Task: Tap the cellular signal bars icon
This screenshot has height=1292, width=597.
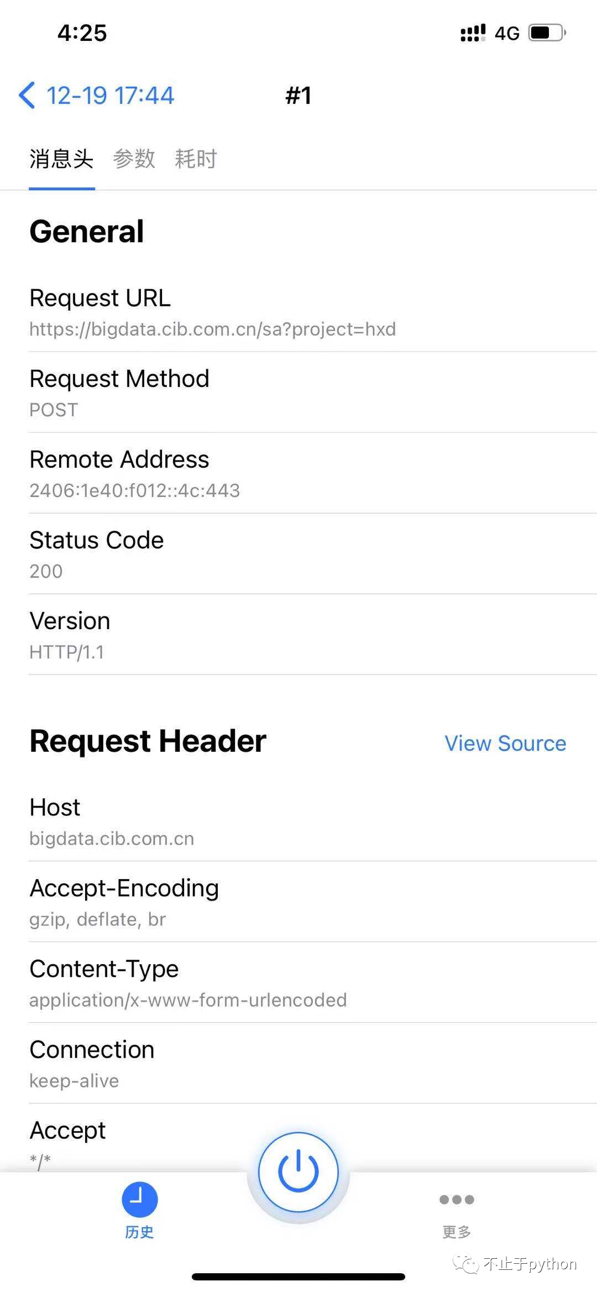Action: [x=473, y=33]
